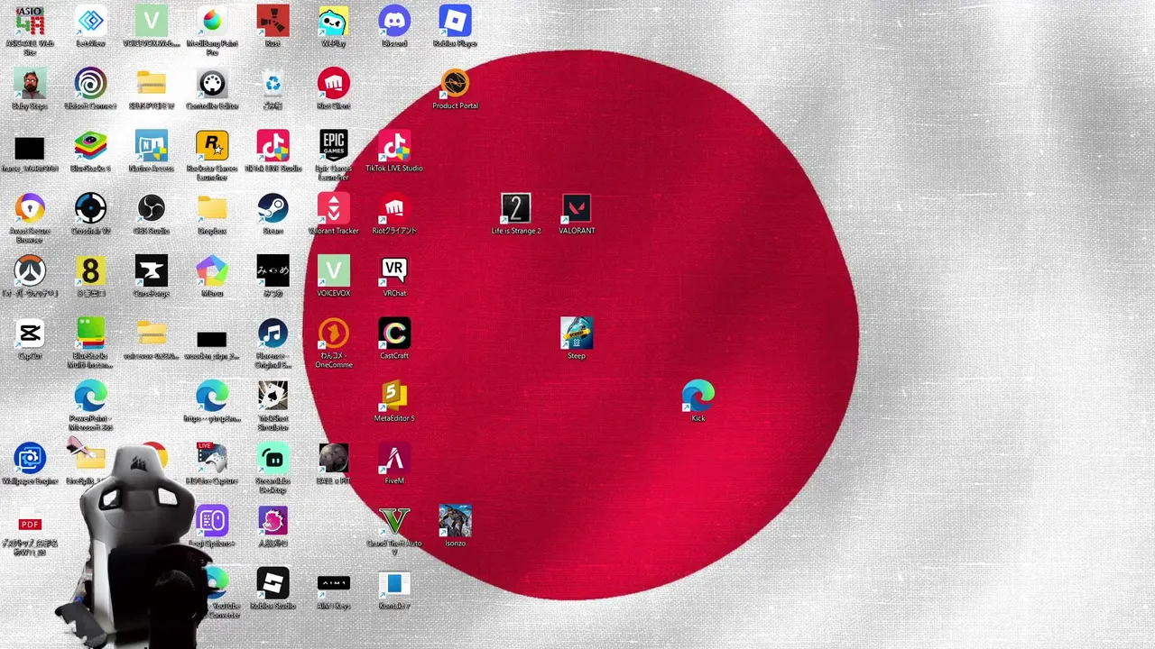The image size is (1155, 649).
Task: Open the Baby Steps game shortcut
Action: (30, 84)
